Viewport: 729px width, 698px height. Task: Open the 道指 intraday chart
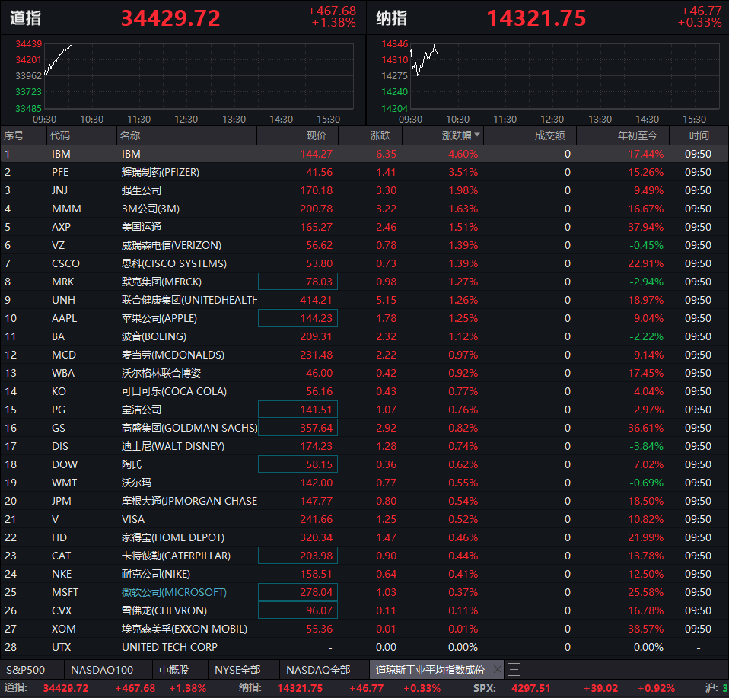199,76
